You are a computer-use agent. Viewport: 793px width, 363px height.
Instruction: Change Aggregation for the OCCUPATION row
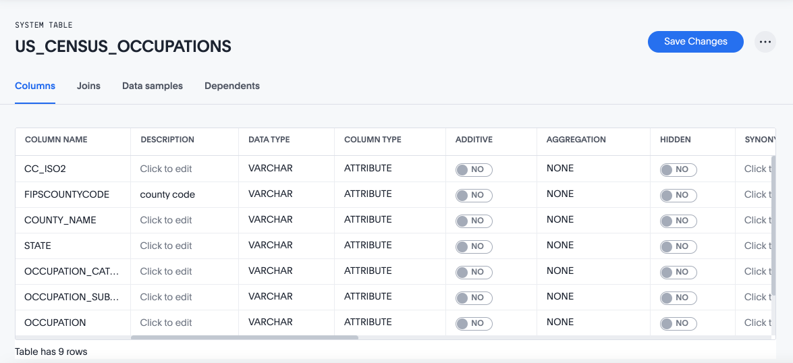coord(560,322)
